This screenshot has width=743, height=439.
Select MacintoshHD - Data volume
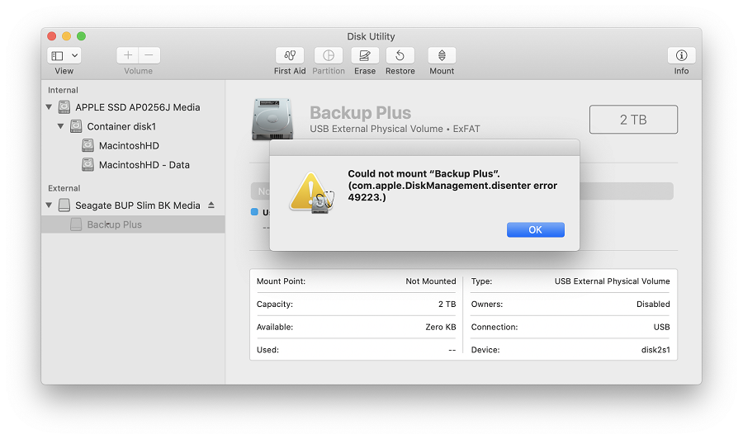tap(144, 165)
